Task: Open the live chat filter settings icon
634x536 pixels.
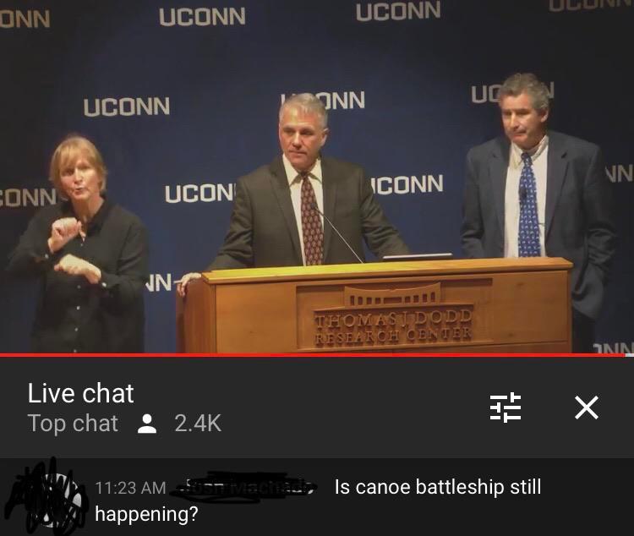Action: click(x=506, y=407)
